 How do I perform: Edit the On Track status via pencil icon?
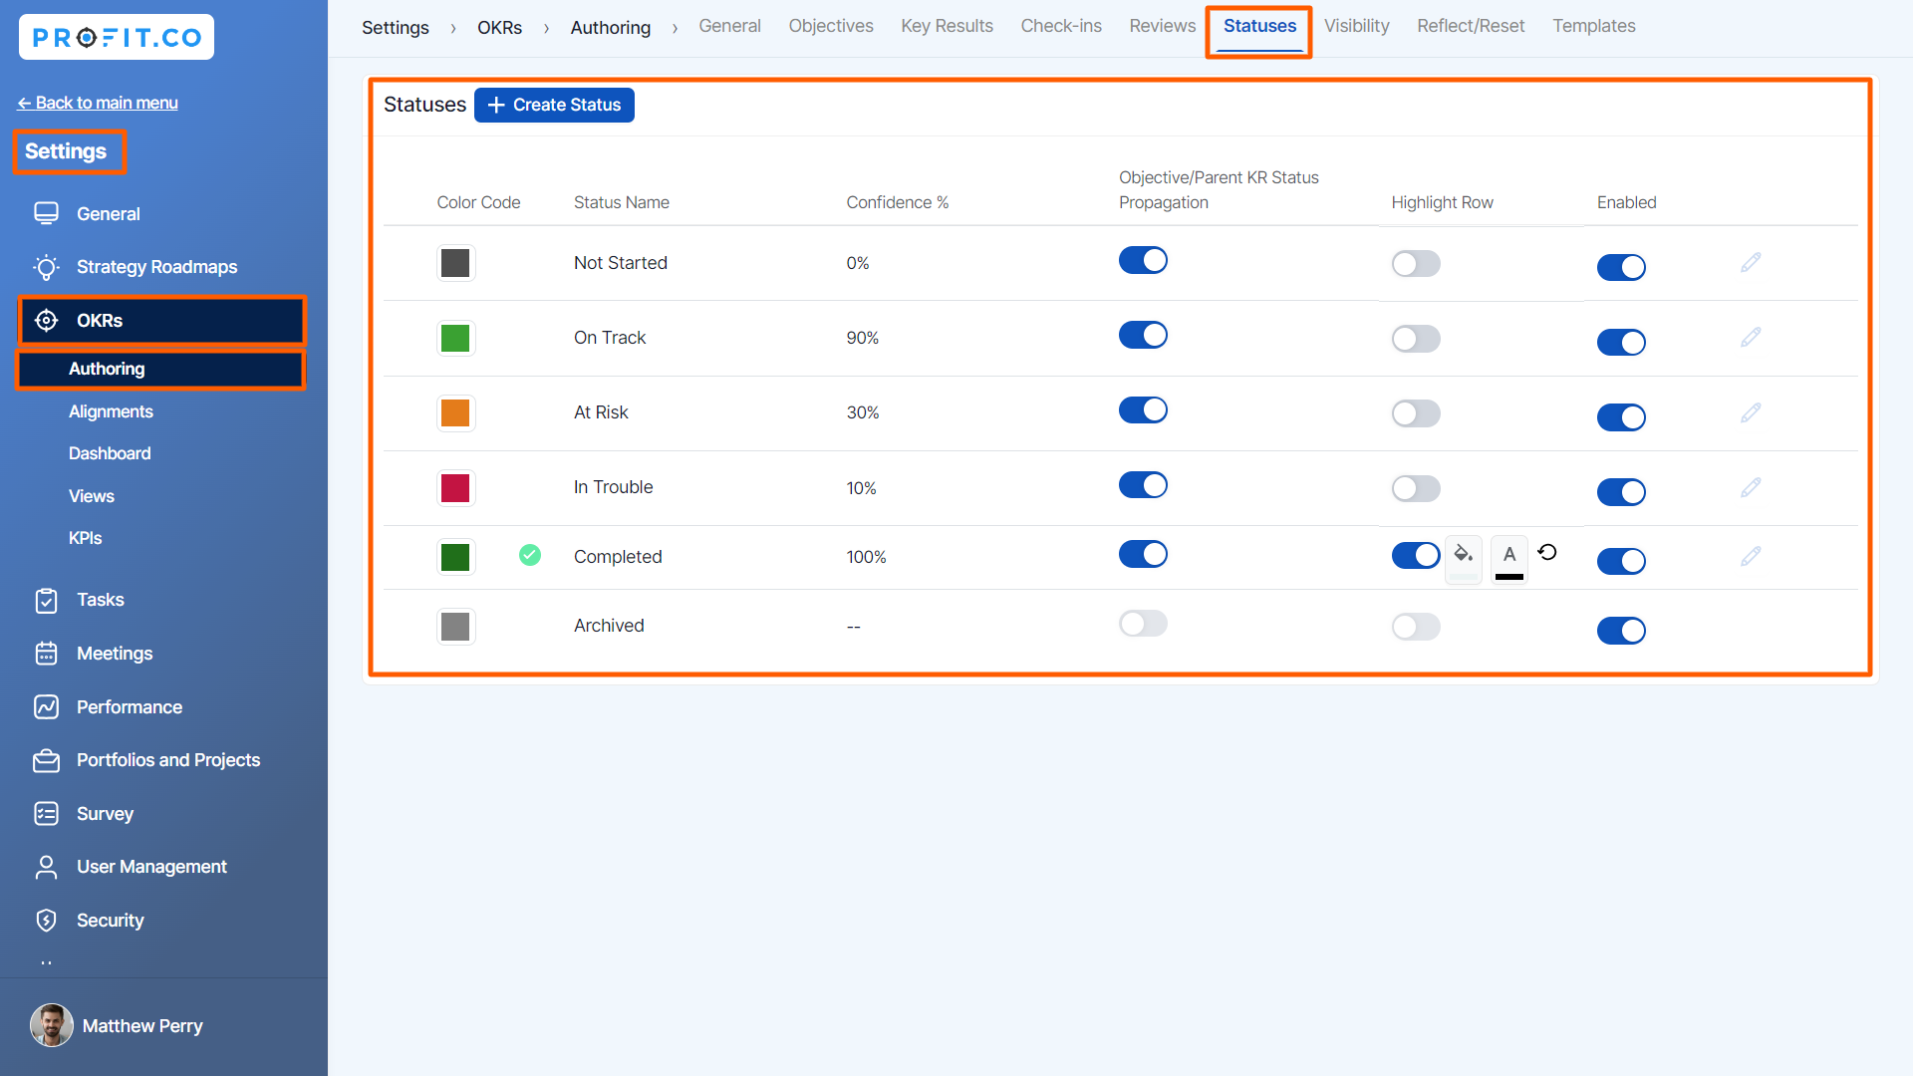pos(1751,338)
